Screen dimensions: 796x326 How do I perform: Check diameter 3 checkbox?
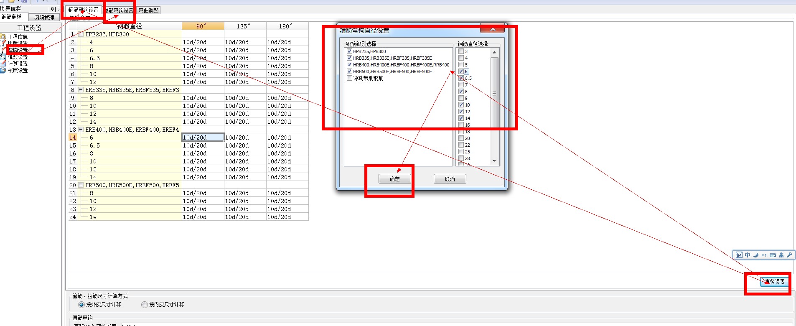(x=461, y=51)
